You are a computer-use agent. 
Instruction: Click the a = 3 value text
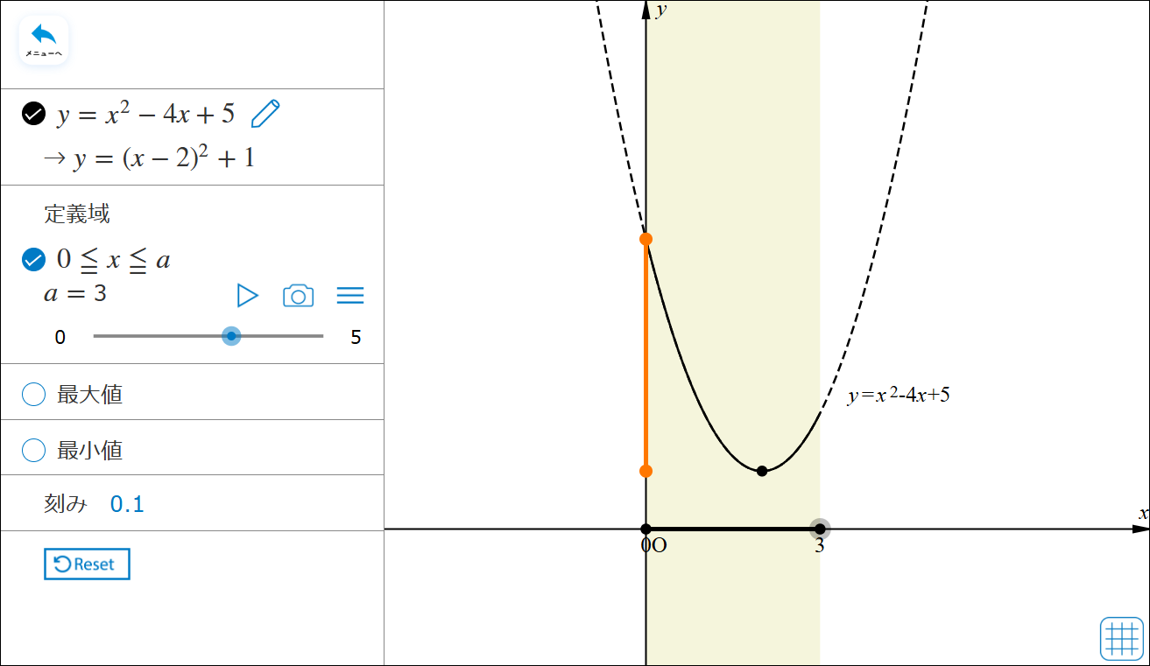tap(75, 294)
